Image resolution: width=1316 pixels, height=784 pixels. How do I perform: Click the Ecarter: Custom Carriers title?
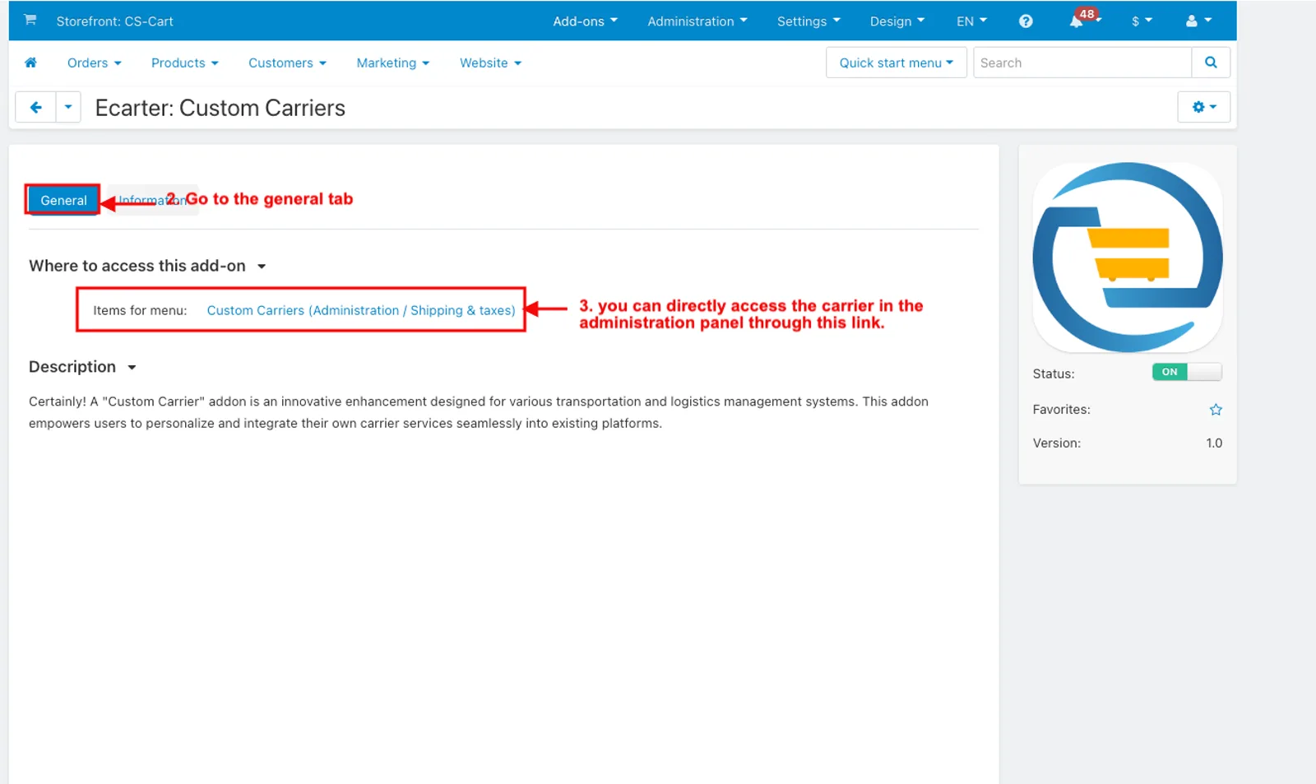220,108
